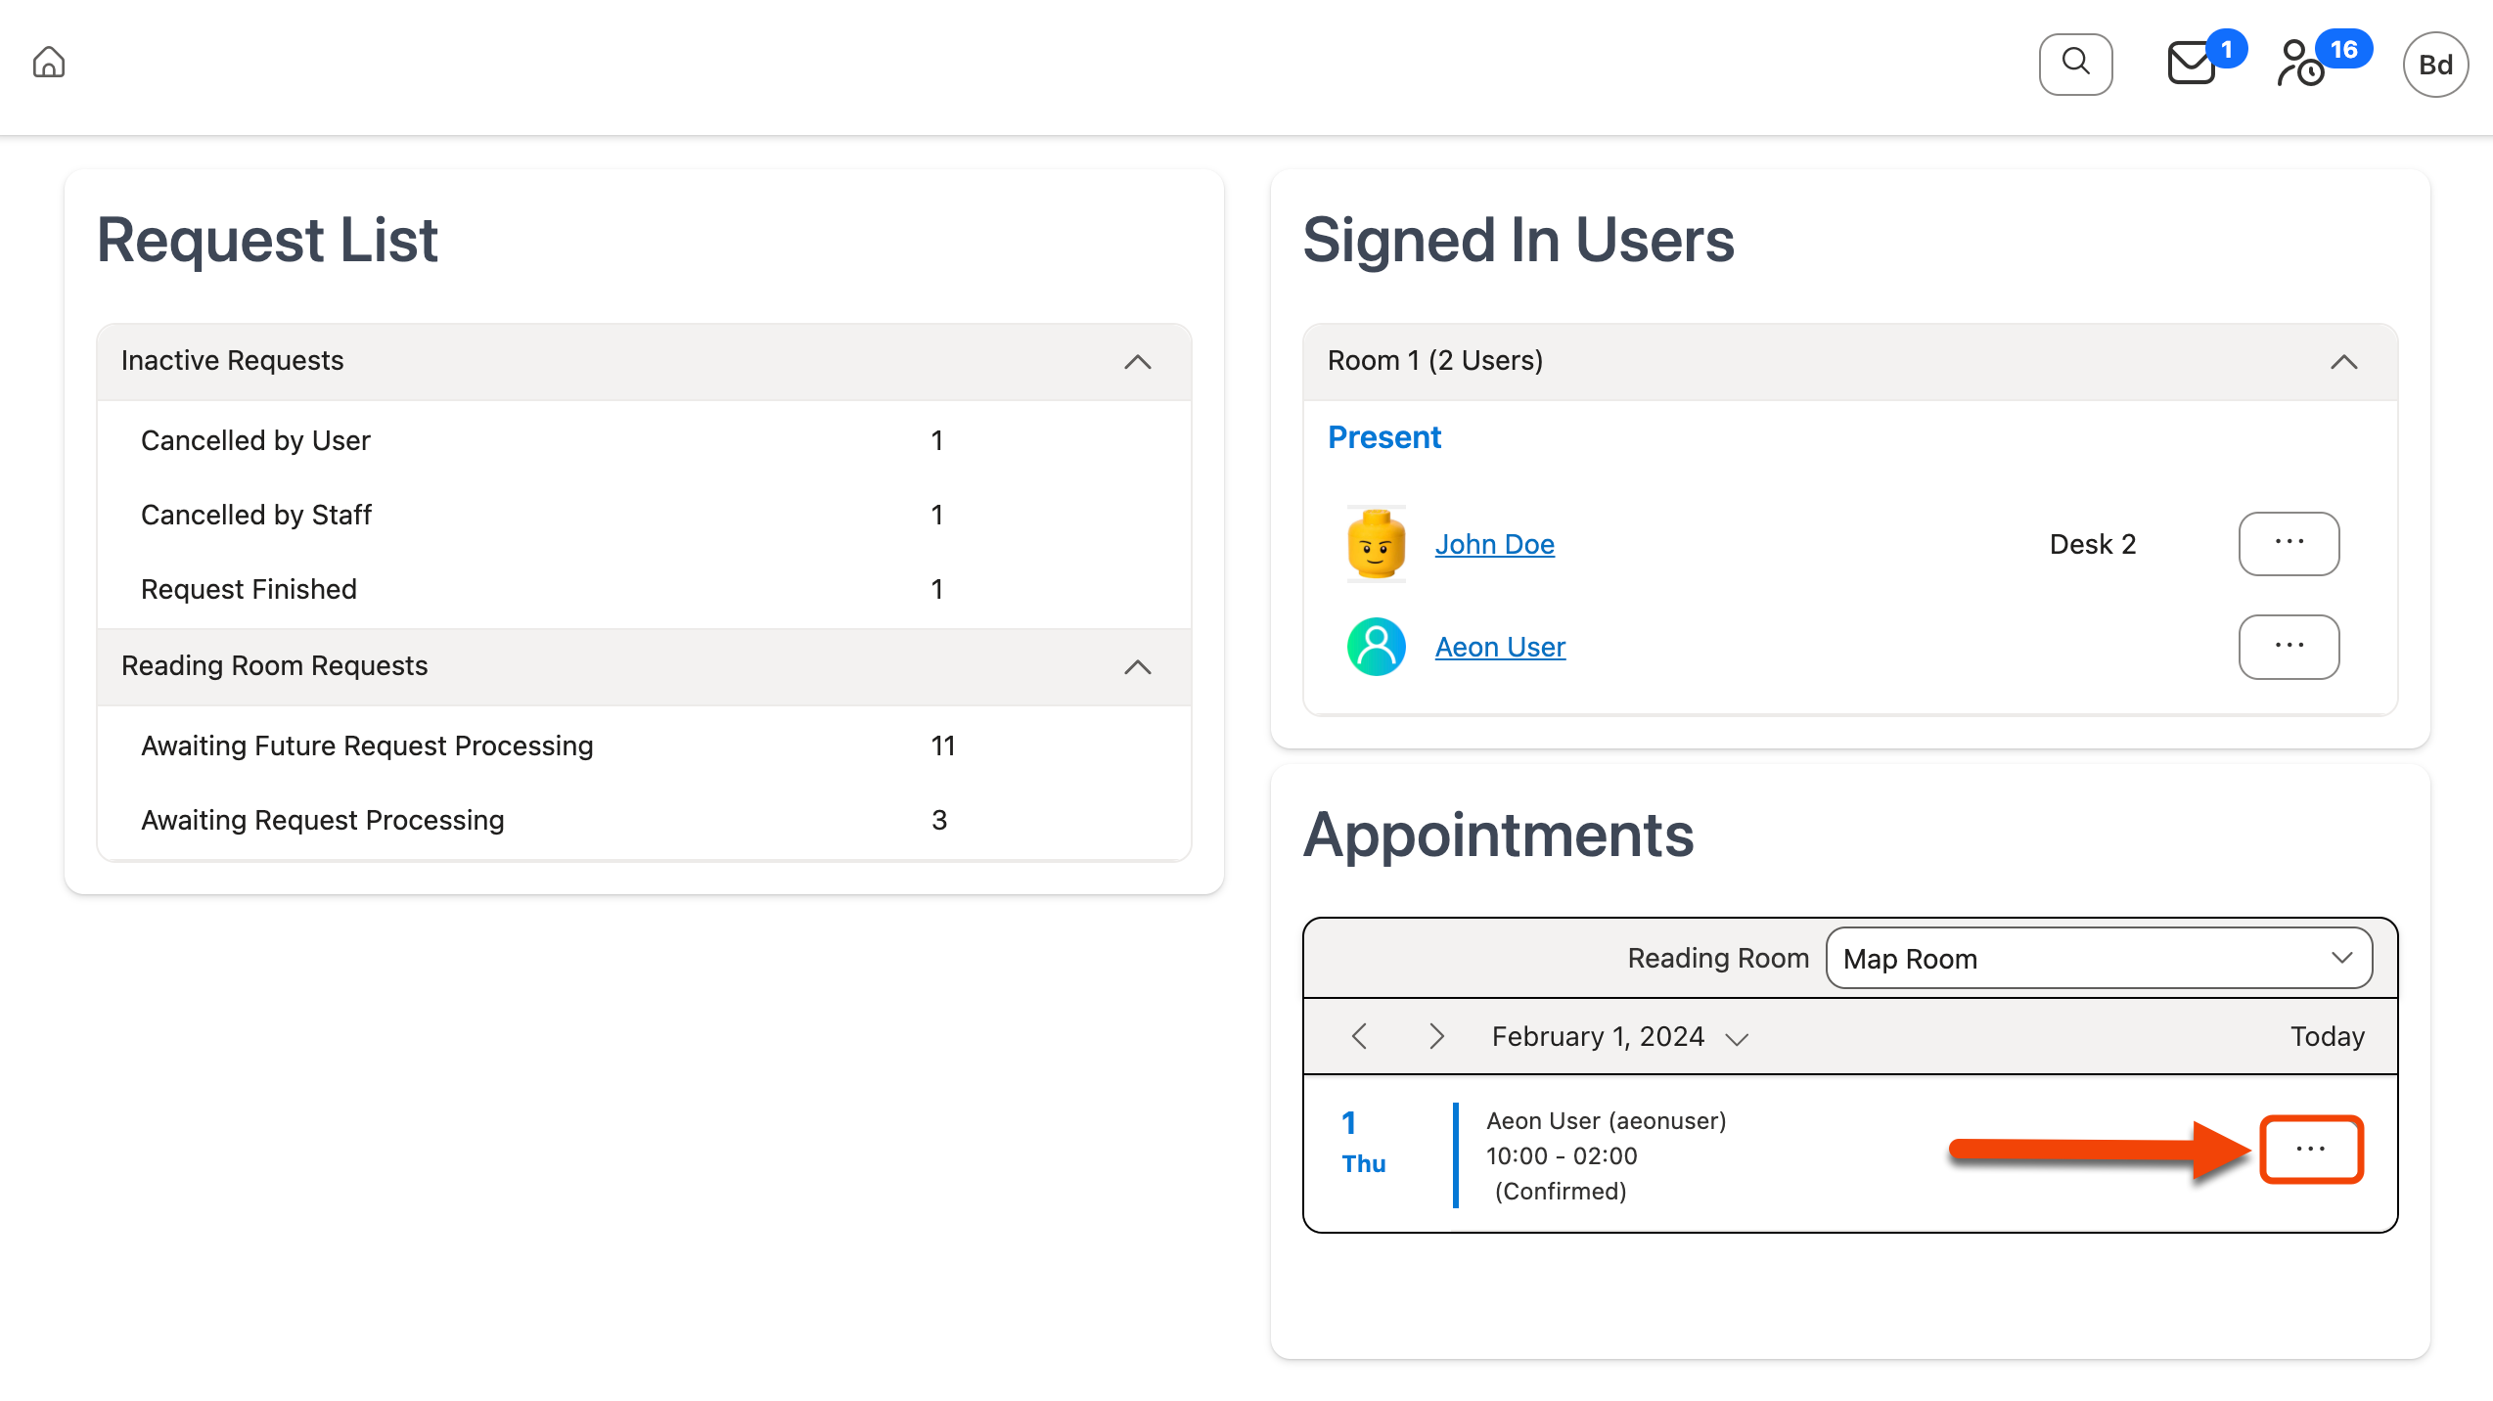Collapse the Reading Room Requests section
This screenshot has height=1401, width=2493.
pos(1137,667)
